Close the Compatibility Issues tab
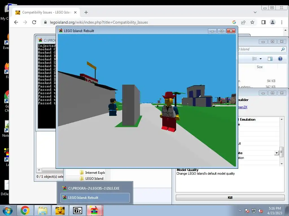The image size is (289, 216). tap(75, 12)
